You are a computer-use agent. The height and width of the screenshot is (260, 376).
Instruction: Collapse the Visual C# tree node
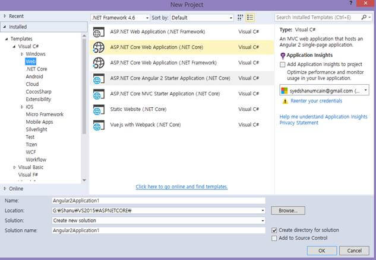click(x=14, y=46)
